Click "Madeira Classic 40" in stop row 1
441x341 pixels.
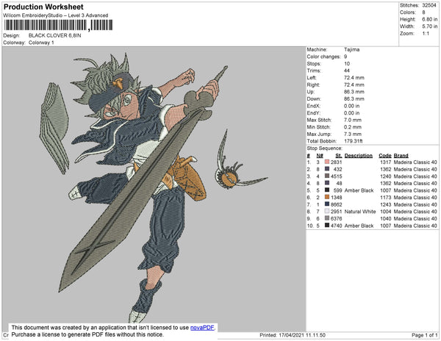coord(415,162)
